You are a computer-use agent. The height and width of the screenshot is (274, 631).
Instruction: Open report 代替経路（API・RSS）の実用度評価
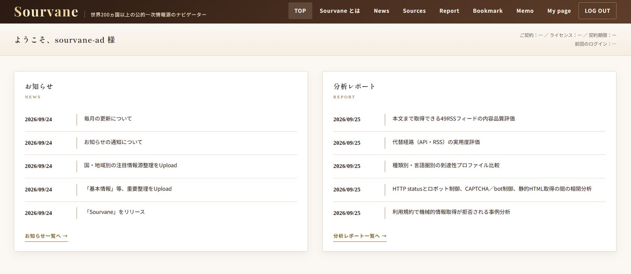click(436, 142)
